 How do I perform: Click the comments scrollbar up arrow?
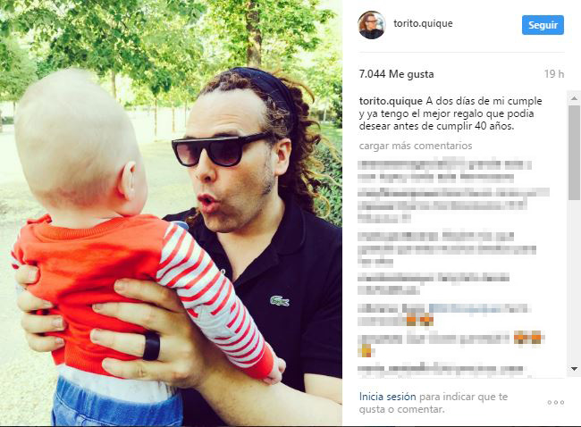575,98
